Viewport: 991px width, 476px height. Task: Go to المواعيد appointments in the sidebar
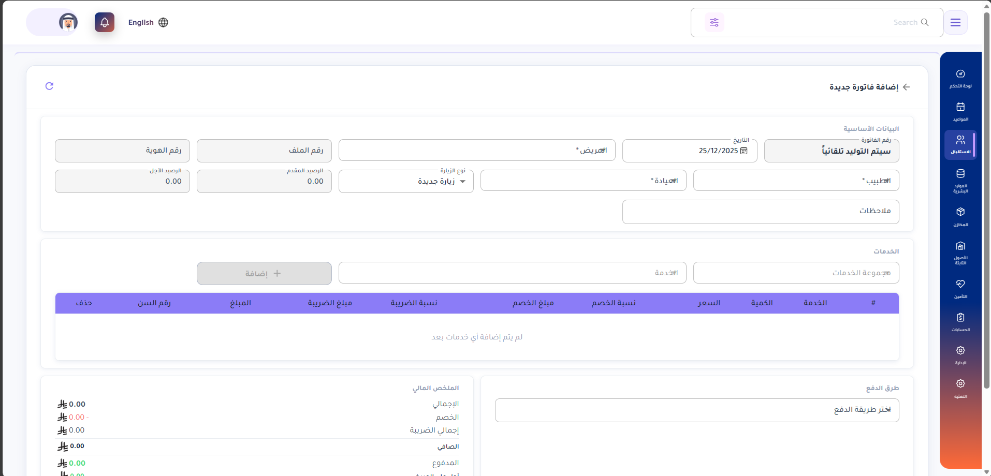[960, 111]
